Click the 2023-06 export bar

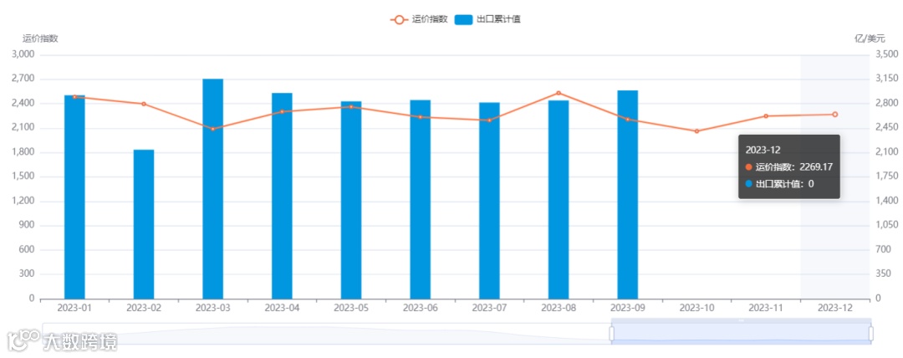(x=421, y=199)
